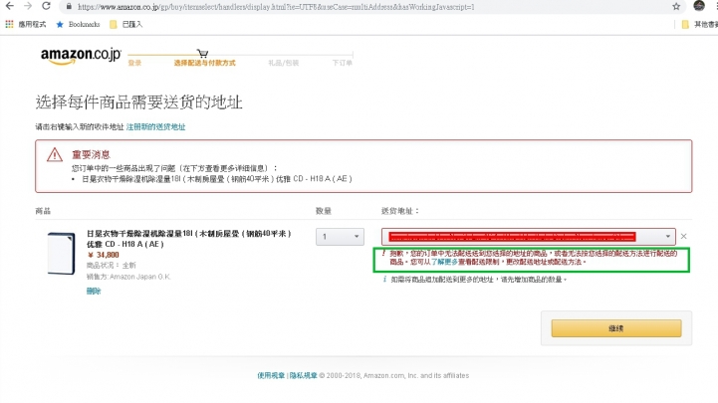Viewport: 718px width, 403px height.
Task: Open the yellow imported bookmarks folder
Action: click(x=126, y=24)
